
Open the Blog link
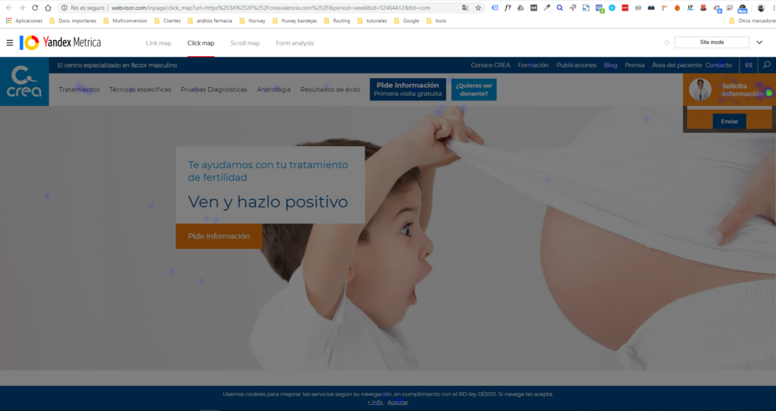click(610, 65)
